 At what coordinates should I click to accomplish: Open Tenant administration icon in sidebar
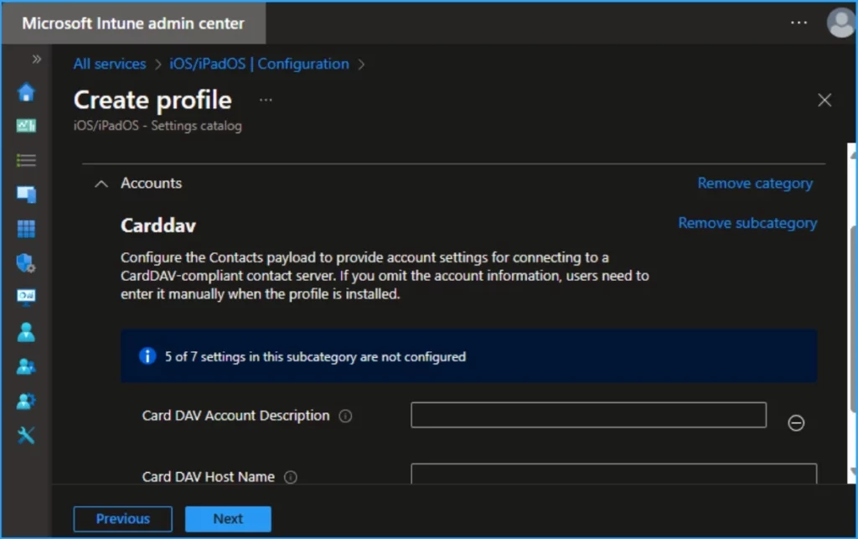26,401
